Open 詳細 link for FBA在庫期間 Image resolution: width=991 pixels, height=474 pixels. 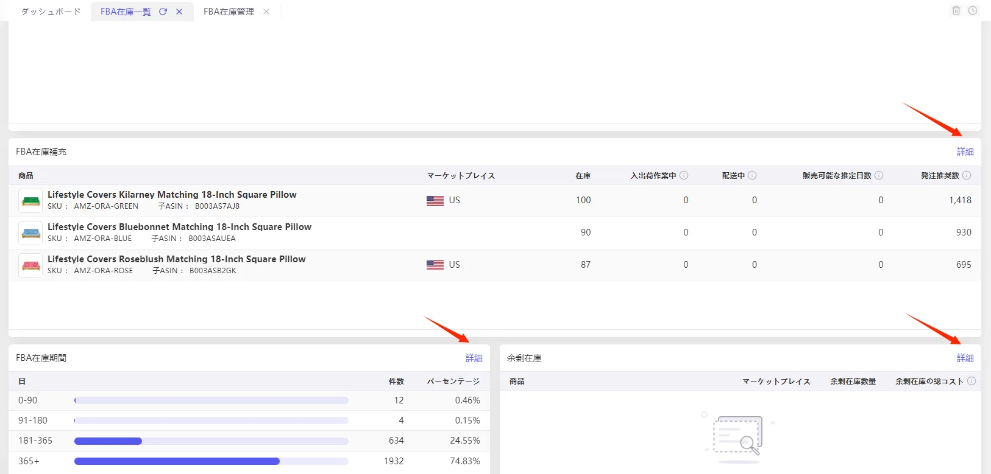[x=474, y=358]
